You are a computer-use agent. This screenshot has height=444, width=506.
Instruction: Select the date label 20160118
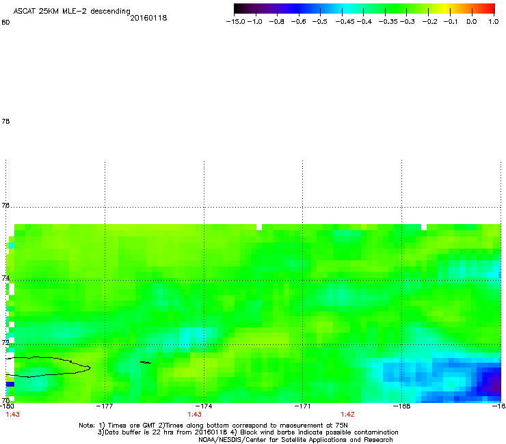coord(148,18)
